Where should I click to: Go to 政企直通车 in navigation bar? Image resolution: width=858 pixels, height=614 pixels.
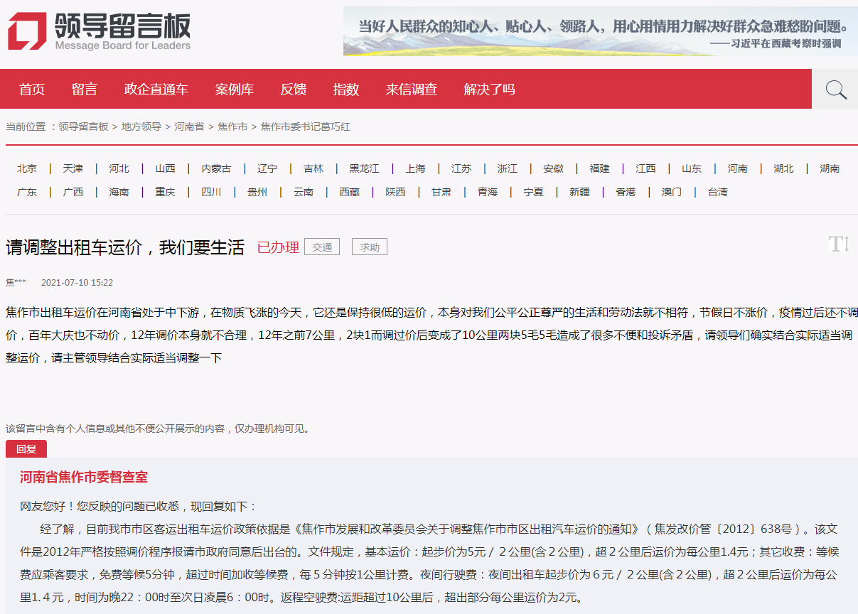(156, 90)
